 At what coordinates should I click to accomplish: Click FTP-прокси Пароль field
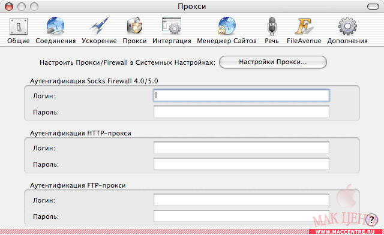pos(241,216)
